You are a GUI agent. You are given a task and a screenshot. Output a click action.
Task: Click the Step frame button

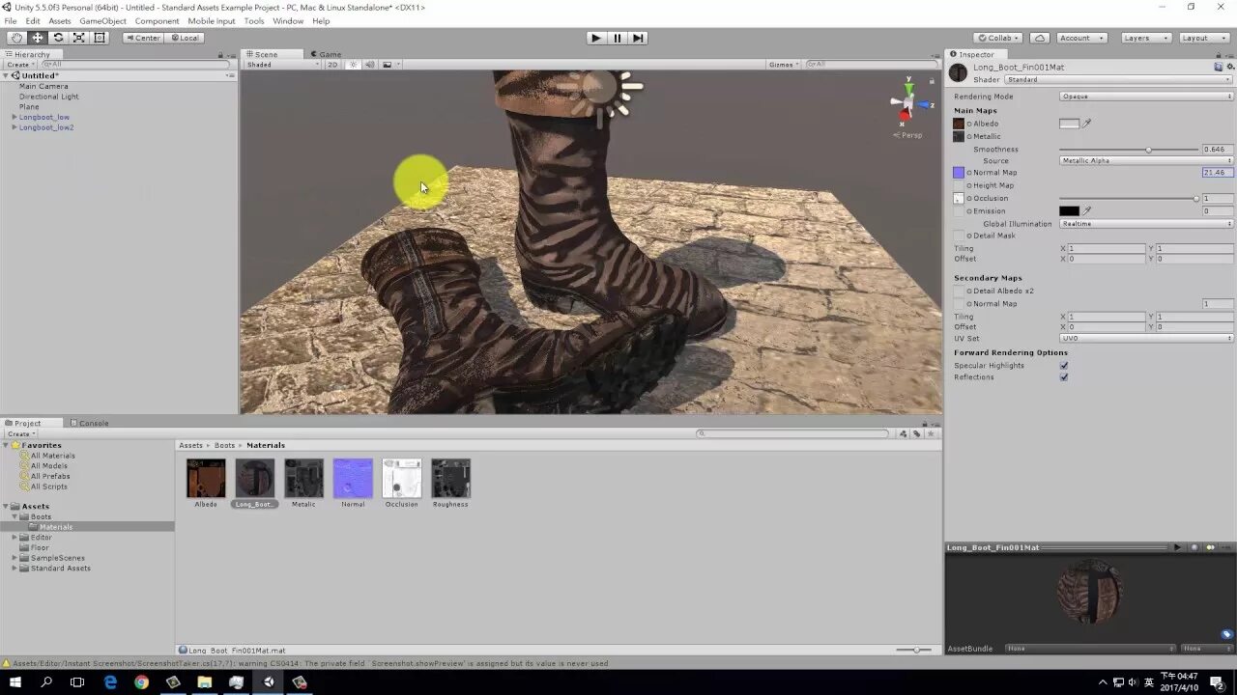(x=638, y=38)
